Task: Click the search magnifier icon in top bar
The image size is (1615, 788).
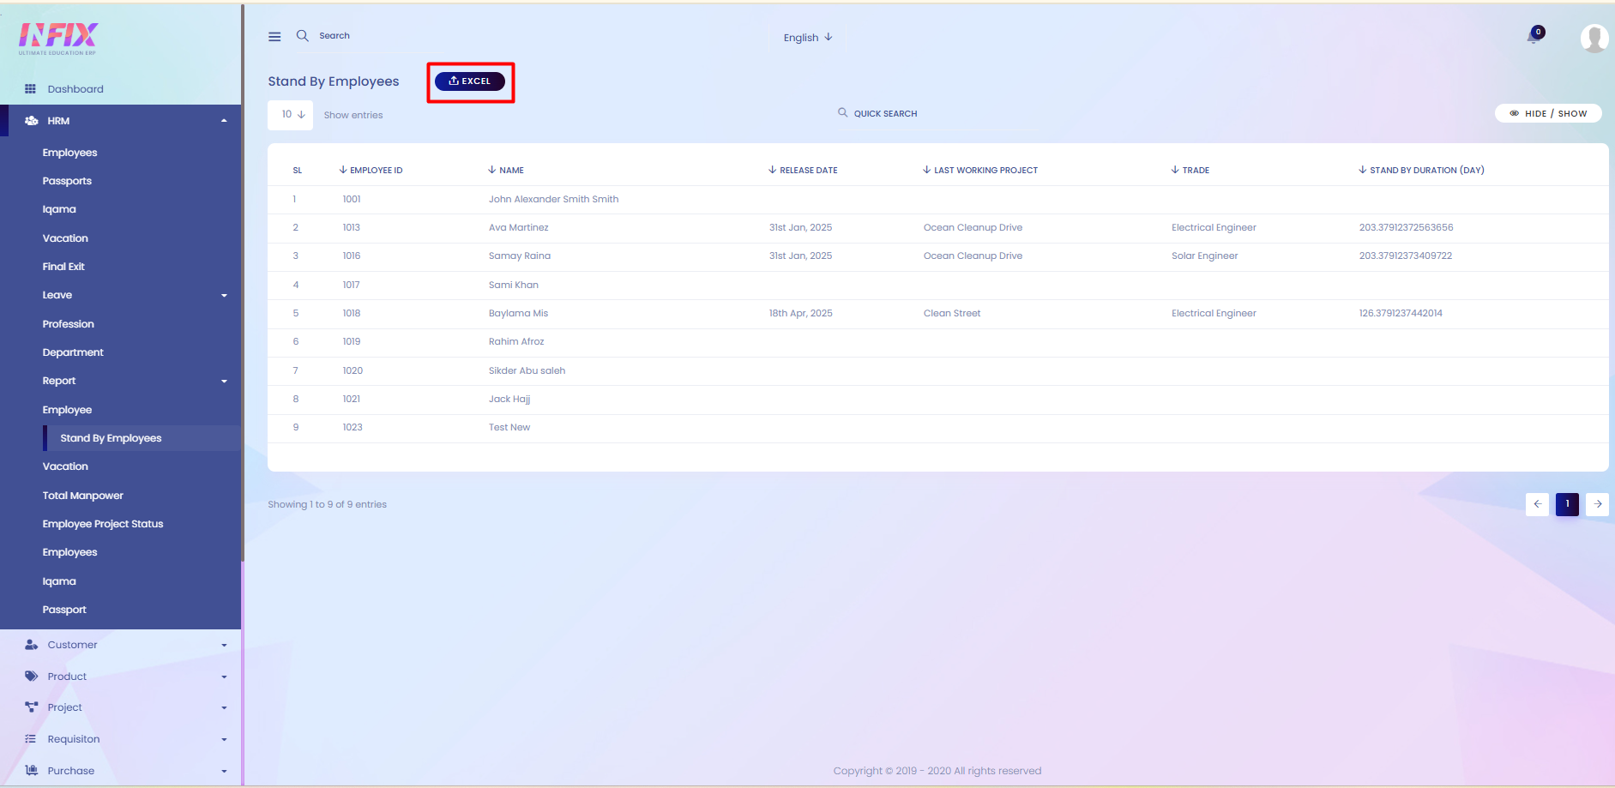Action: pos(302,36)
